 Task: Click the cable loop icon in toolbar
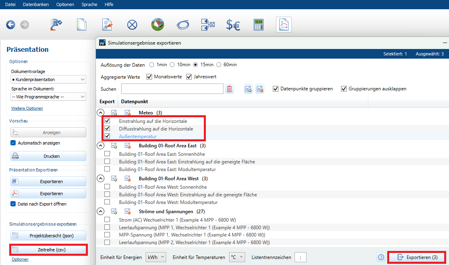pos(183,25)
